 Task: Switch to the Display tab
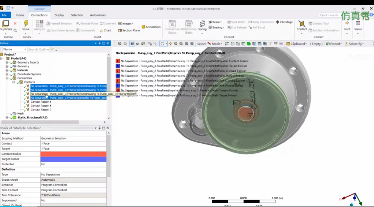coord(59,15)
